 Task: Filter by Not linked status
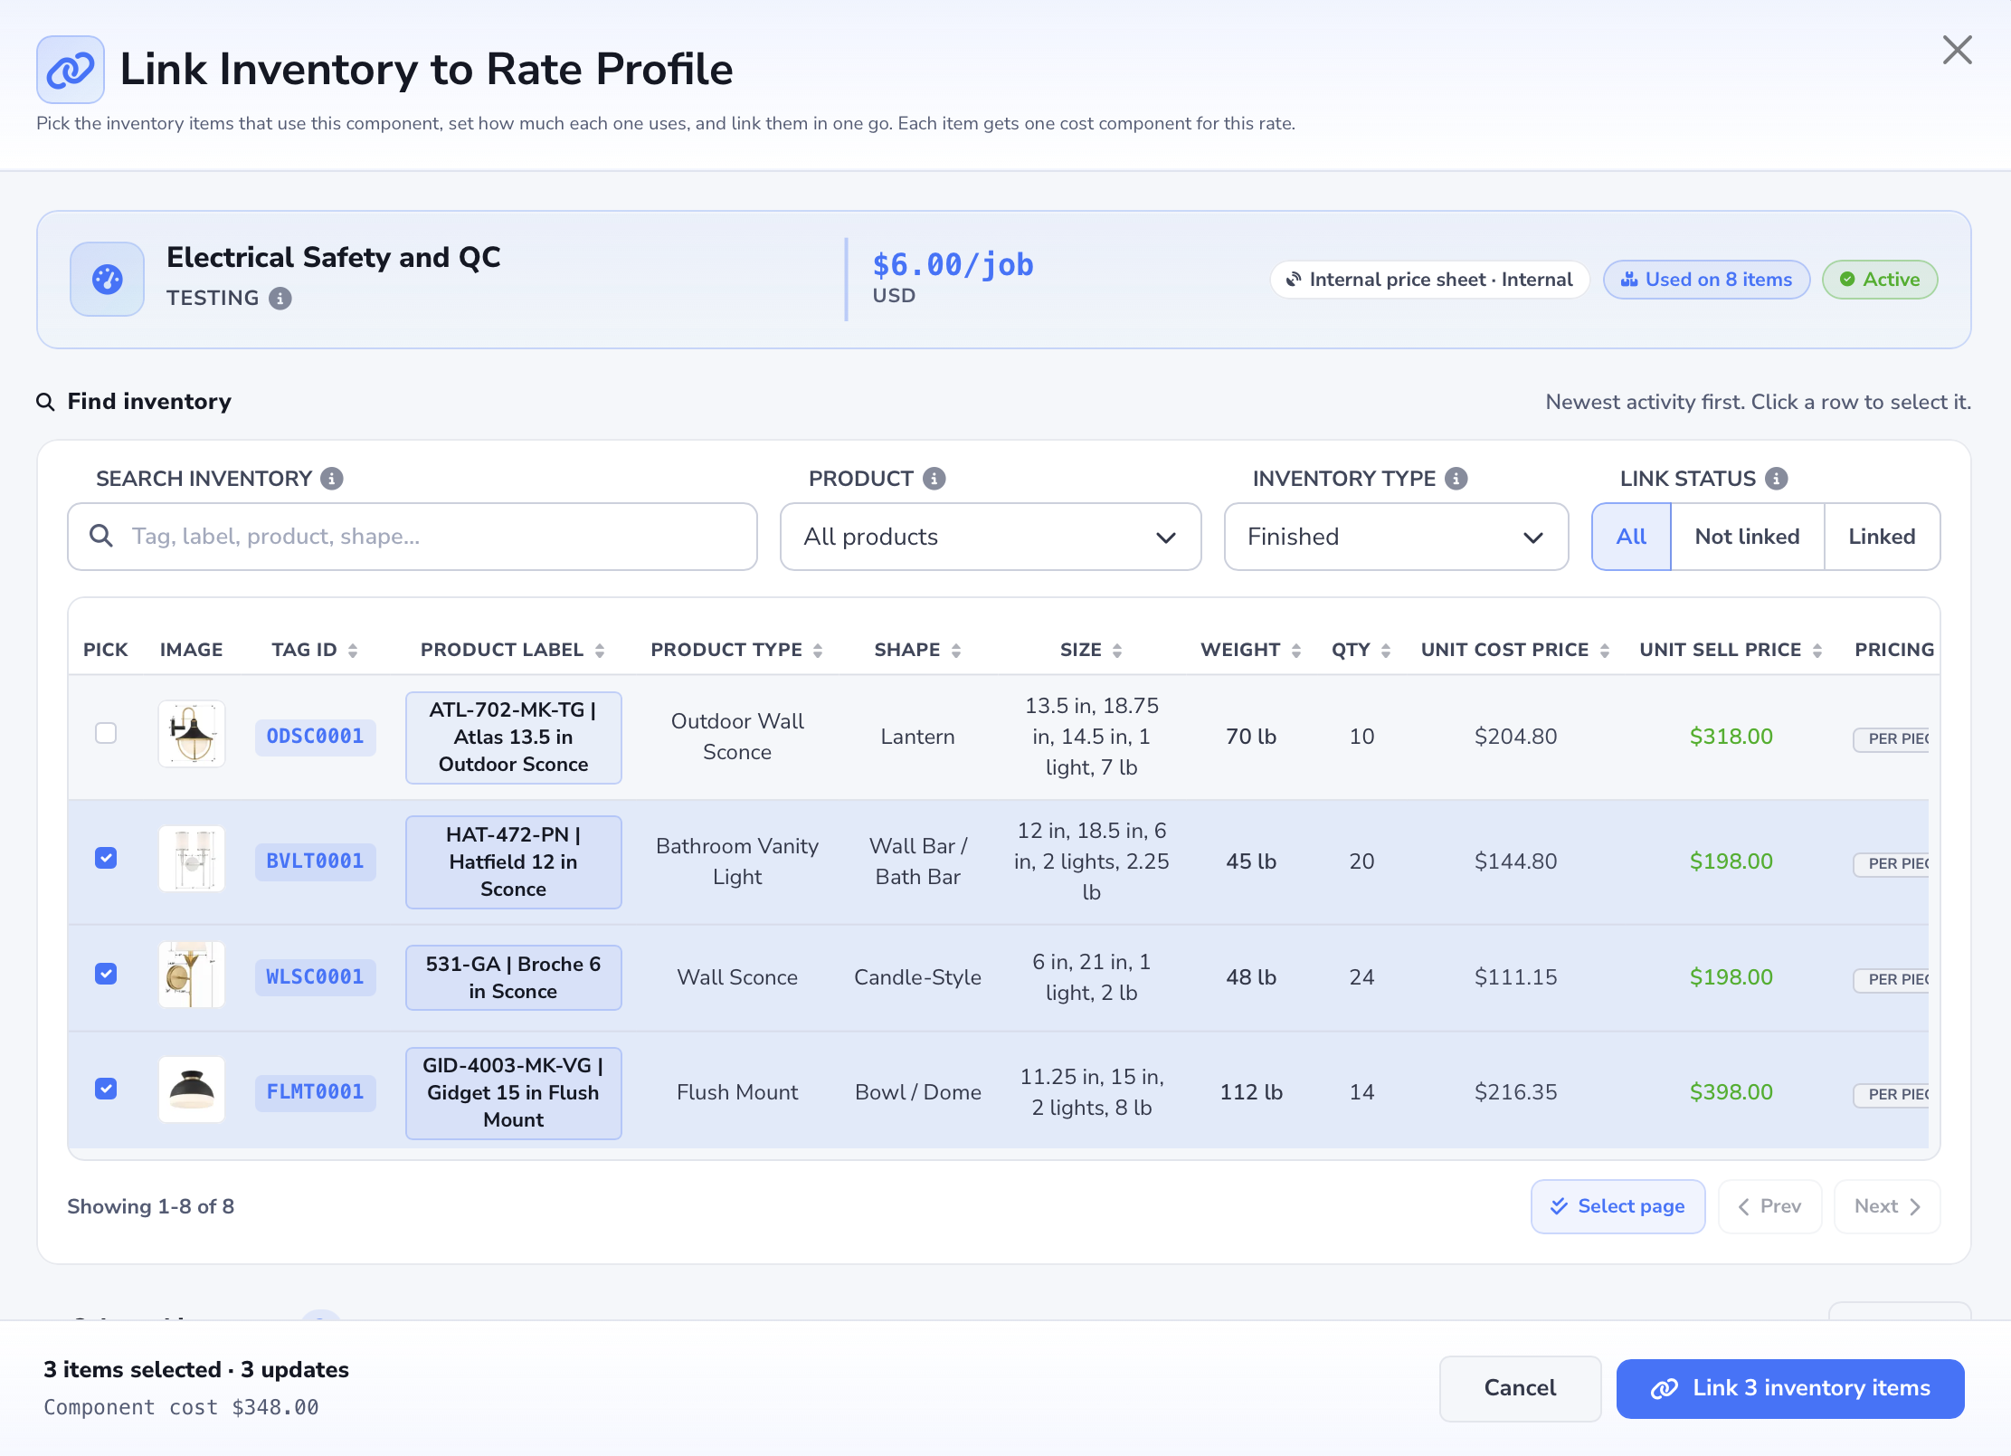pos(1747,537)
